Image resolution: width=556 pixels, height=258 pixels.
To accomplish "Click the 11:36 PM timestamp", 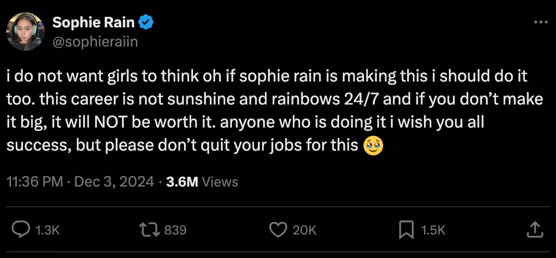I will pyautogui.click(x=35, y=182).
